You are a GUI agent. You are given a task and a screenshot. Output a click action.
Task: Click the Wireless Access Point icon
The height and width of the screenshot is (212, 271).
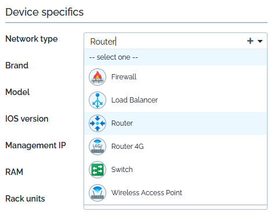pos(97,193)
